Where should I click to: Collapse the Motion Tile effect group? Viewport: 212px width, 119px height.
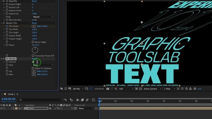[x=1, y=23]
